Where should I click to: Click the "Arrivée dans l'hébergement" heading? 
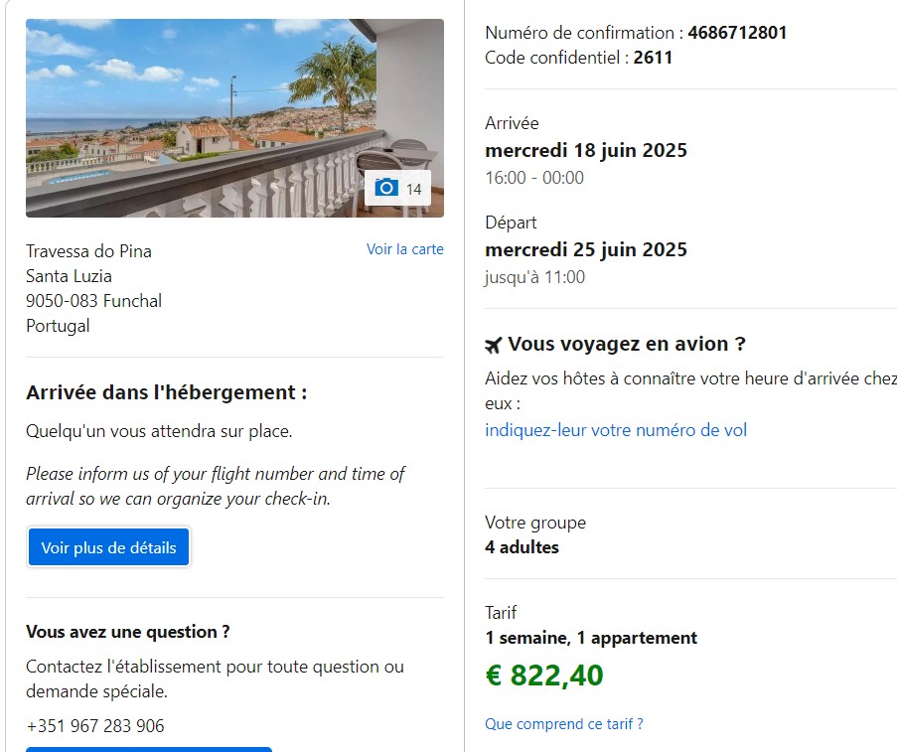[x=166, y=392]
